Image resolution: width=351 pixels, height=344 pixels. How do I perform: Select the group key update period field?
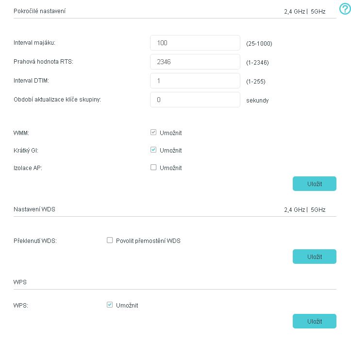pyautogui.click(x=195, y=100)
